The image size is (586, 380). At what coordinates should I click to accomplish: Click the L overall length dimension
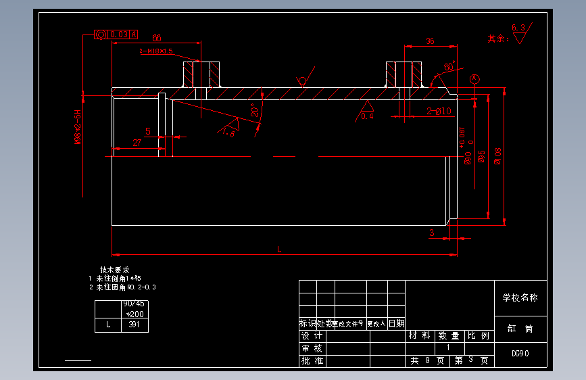pos(279,249)
